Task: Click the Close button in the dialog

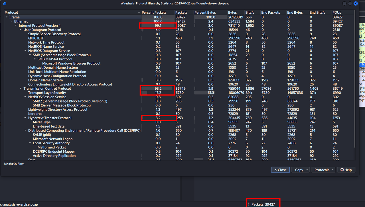Action: point(280,170)
